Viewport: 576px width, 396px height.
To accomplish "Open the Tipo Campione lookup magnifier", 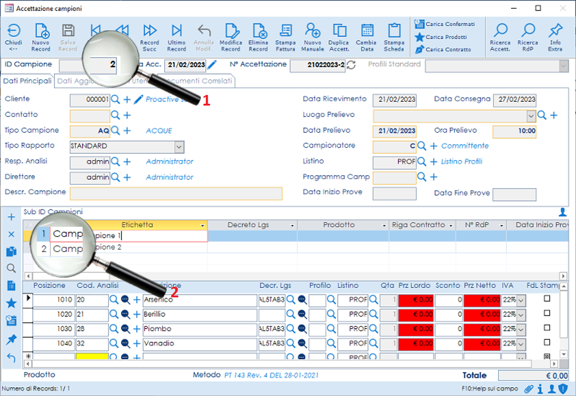I will coord(115,131).
